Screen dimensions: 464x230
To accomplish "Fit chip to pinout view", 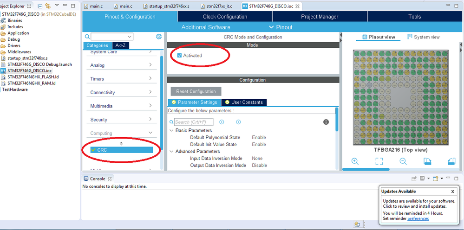I will click(x=379, y=161).
